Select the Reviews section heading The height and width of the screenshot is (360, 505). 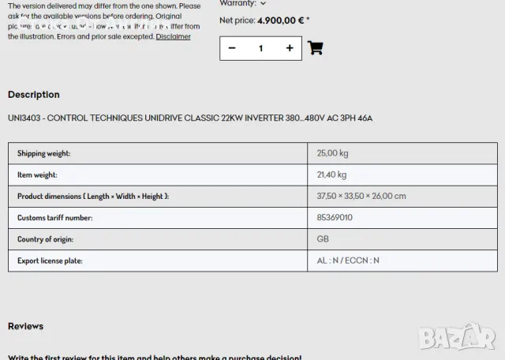coord(26,326)
